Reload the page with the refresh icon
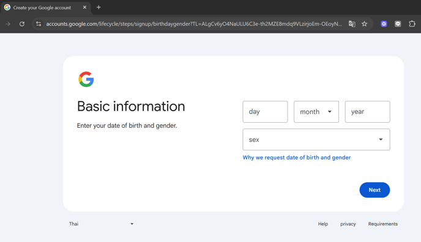421x242 pixels. point(22,24)
